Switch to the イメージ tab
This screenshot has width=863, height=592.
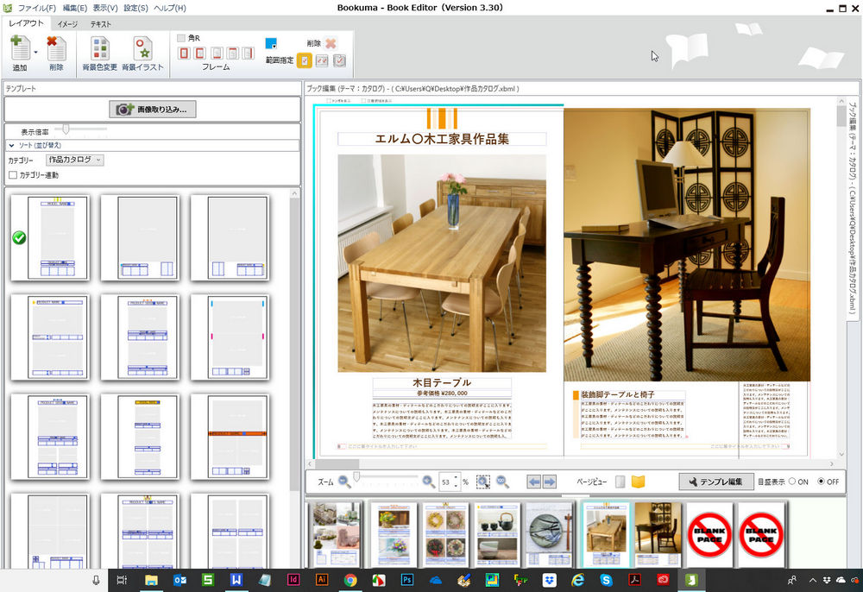tap(67, 23)
